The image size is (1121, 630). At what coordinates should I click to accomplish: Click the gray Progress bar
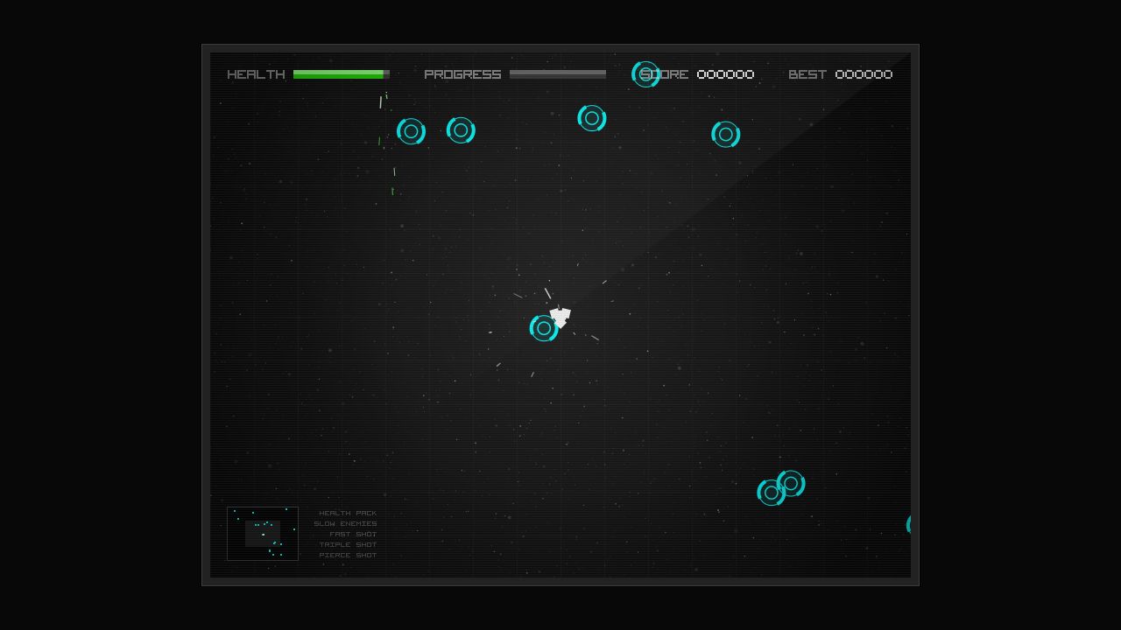(558, 74)
